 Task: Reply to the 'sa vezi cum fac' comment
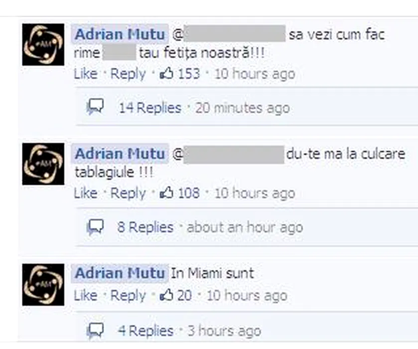pyautogui.click(x=128, y=74)
